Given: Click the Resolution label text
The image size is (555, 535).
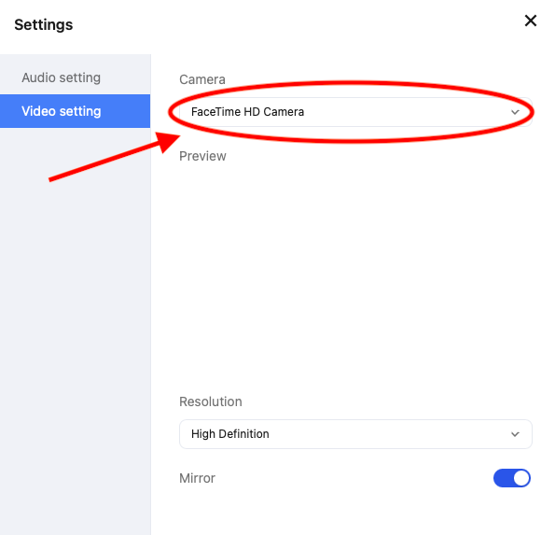Looking at the screenshot, I should click(x=211, y=401).
